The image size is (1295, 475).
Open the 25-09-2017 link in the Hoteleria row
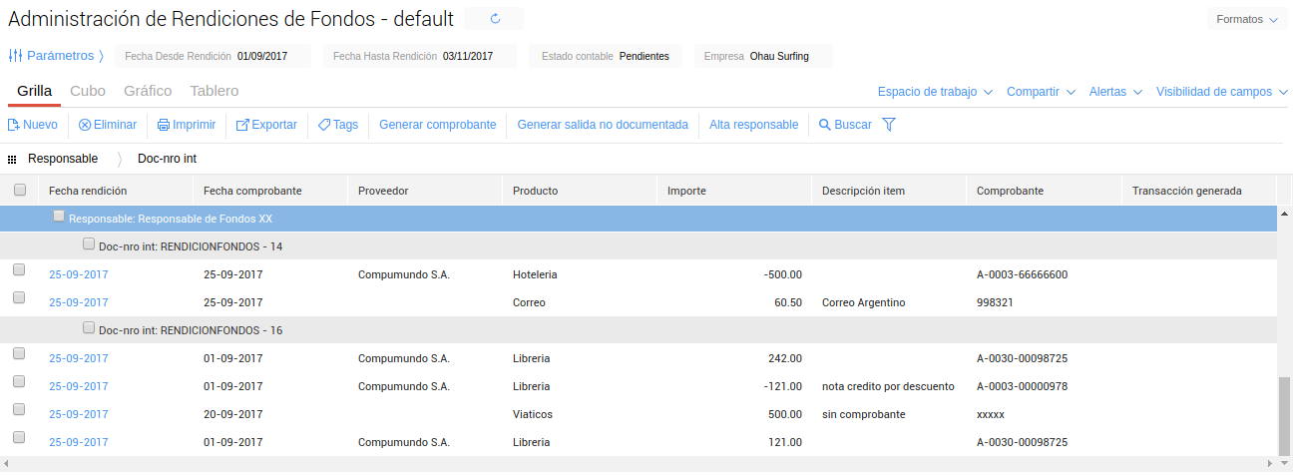tap(79, 274)
